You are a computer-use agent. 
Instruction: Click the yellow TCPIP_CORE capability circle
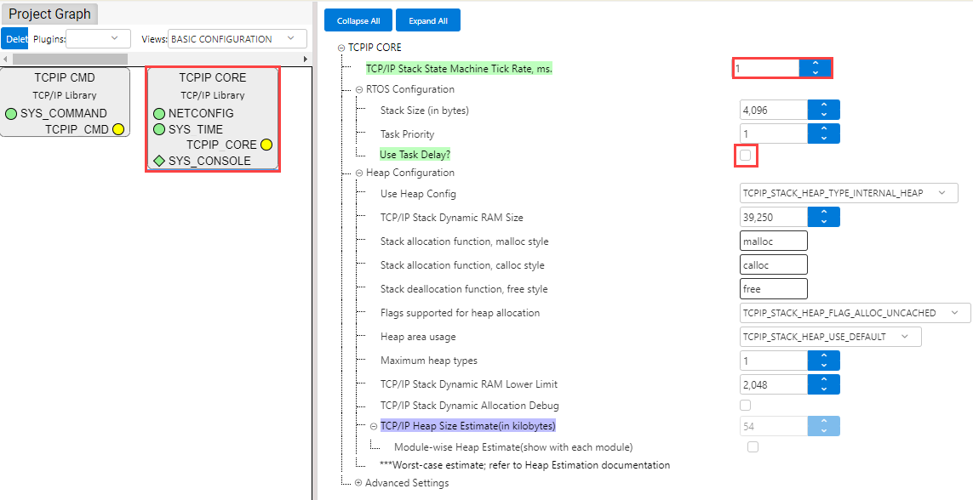[x=266, y=145]
